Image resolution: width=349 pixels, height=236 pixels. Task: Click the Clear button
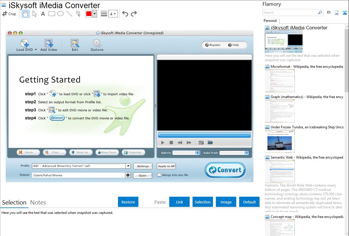pos(54,152)
